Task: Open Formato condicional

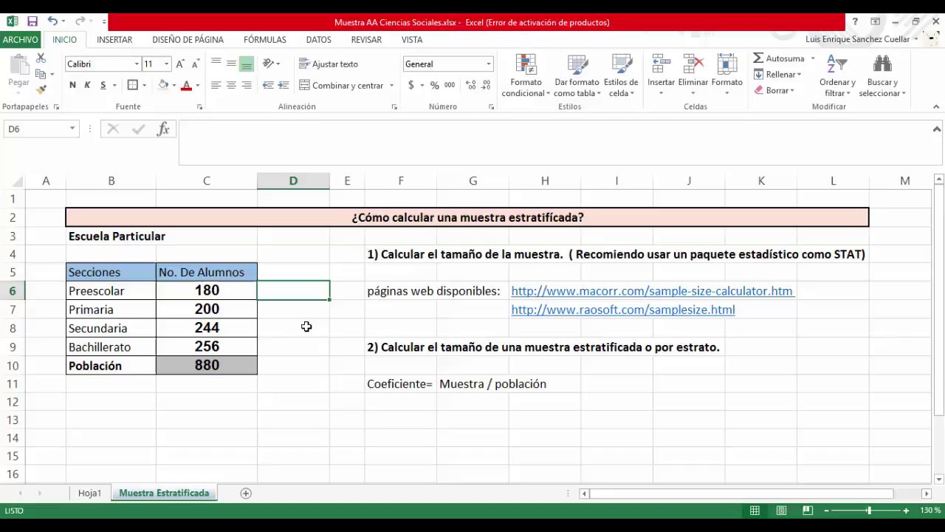Action: (x=526, y=75)
